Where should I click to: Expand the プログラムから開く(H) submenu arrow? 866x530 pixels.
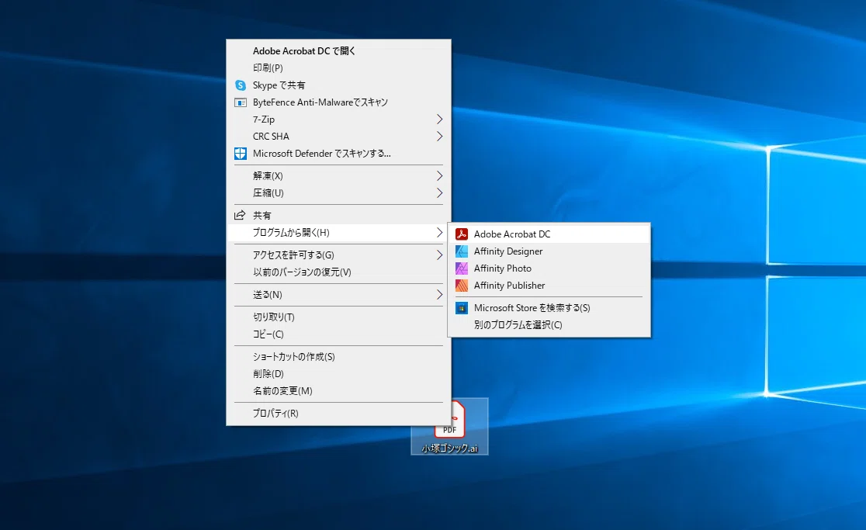pos(440,233)
